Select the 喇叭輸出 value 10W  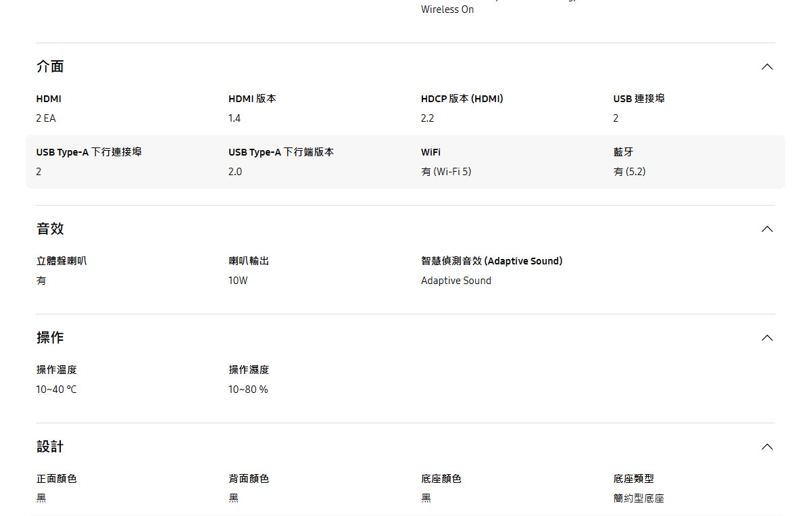click(x=238, y=280)
